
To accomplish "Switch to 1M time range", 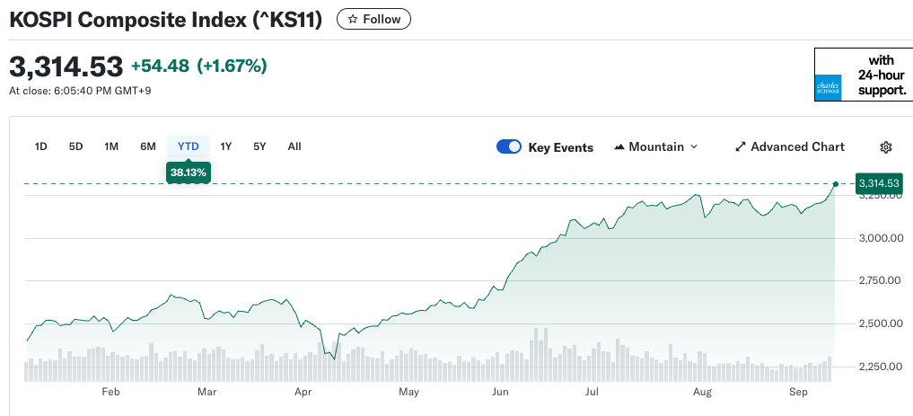I will tap(111, 146).
